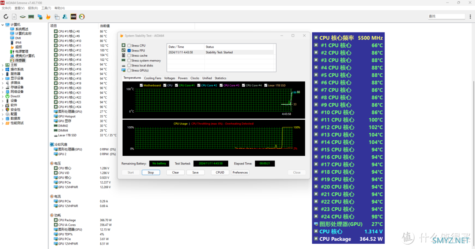Click the 查找 search field
This screenshot has height=249, width=475.
pos(446,16)
